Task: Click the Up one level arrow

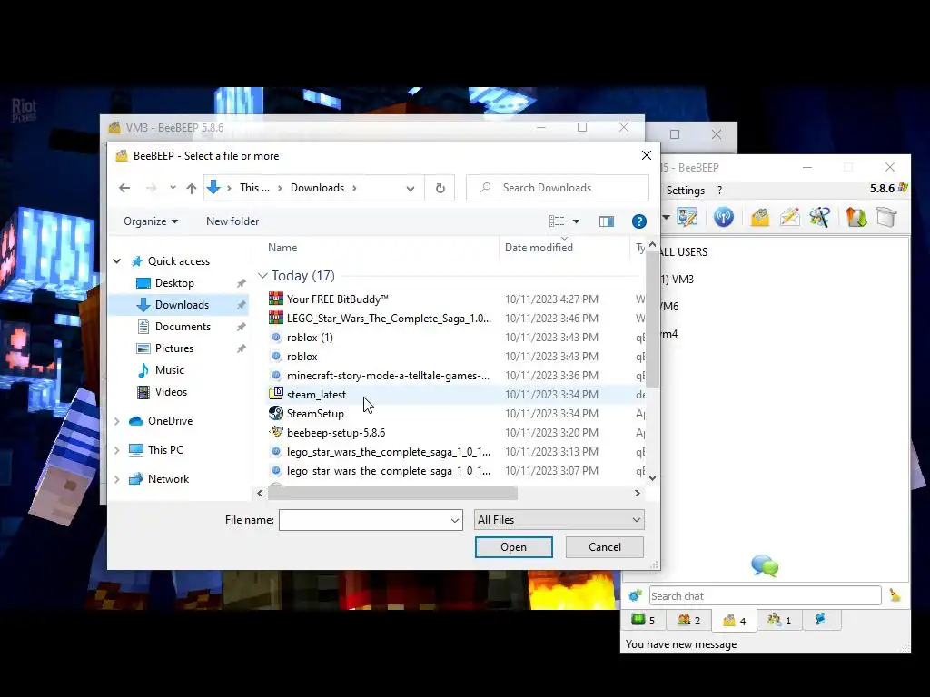Action: (x=191, y=188)
